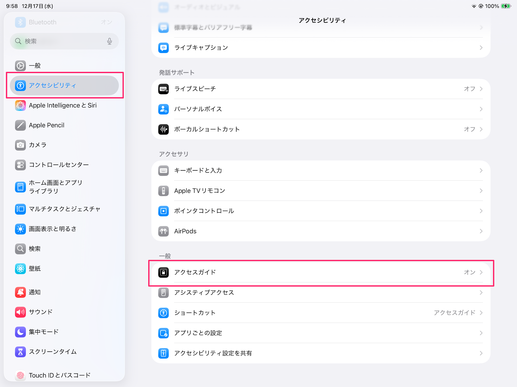Open Apple Pencil settings
This screenshot has height=387, width=517.
click(47, 125)
